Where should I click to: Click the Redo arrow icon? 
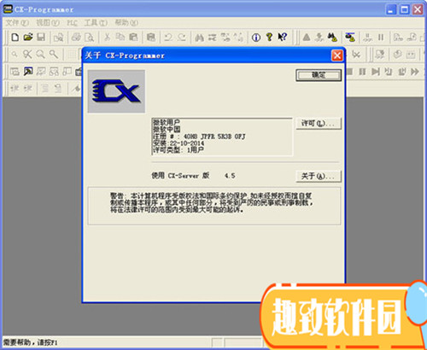pyautogui.click(x=182, y=38)
